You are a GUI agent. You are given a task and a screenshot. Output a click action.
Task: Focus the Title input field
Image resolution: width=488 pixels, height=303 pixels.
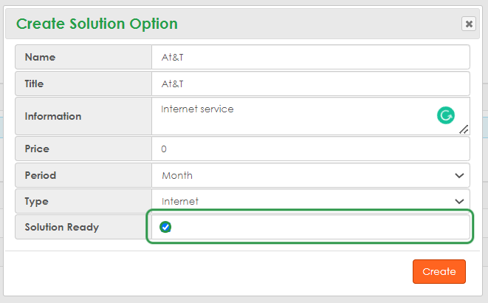(x=310, y=83)
